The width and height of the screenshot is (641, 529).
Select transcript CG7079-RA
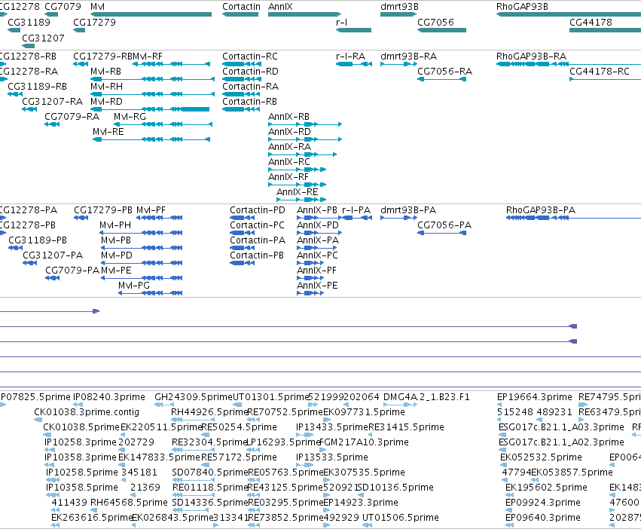tap(72, 117)
